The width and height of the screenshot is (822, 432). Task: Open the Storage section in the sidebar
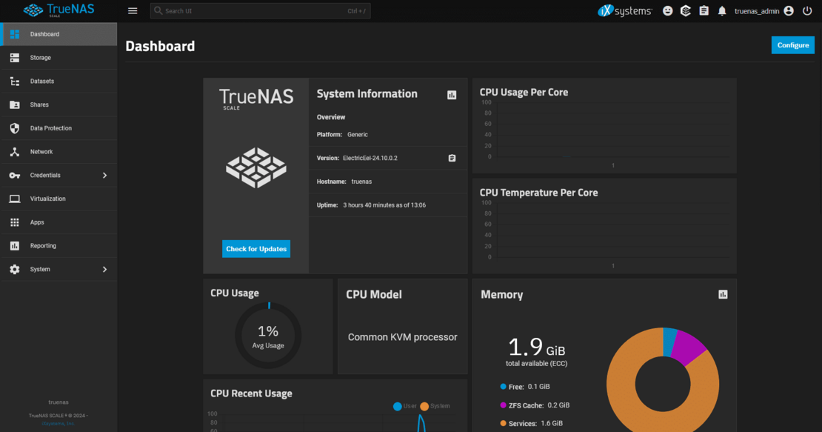click(41, 57)
